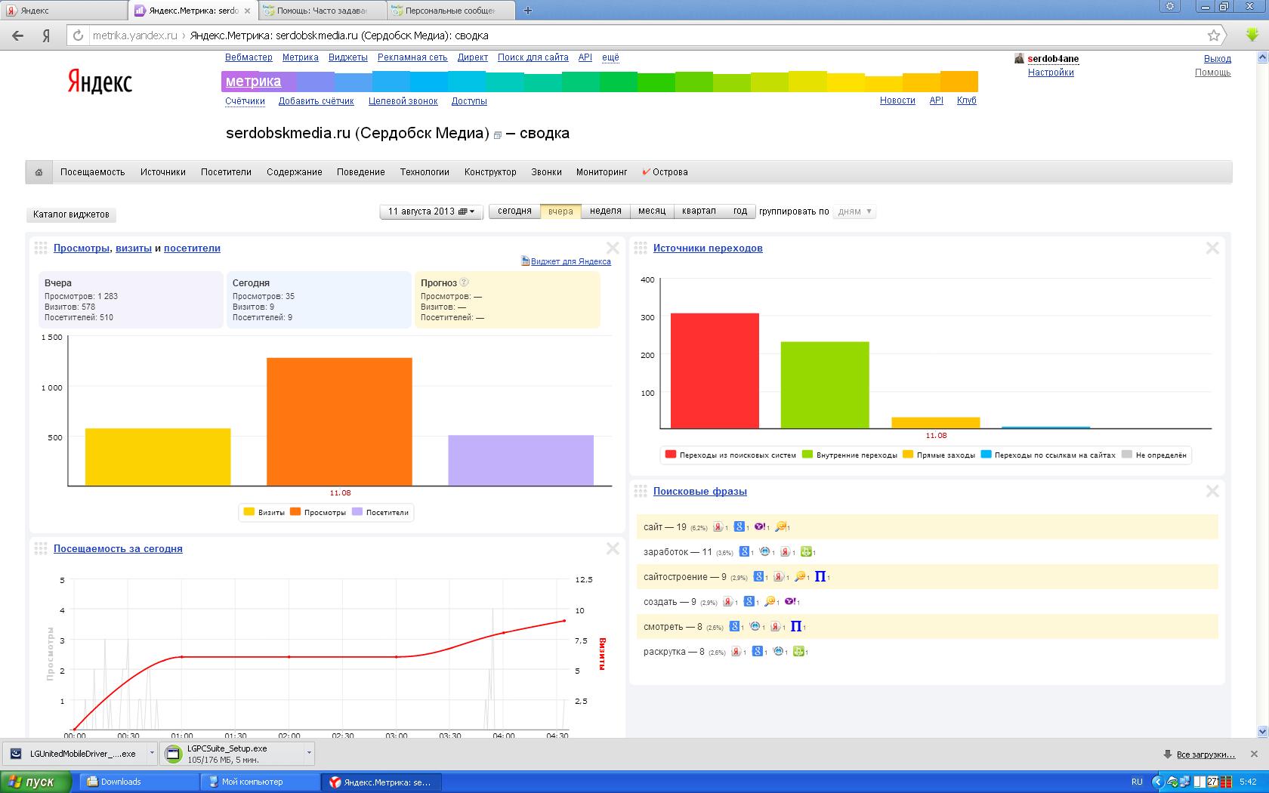Close the Яндекс.Метрика tab
Image resolution: width=1269 pixels, height=793 pixels.
coord(247,11)
